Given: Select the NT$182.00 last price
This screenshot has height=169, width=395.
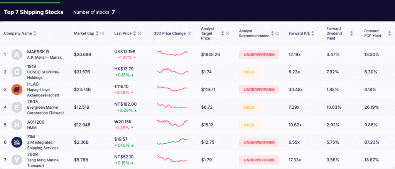Looking at the screenshot, I should (125, 104).
